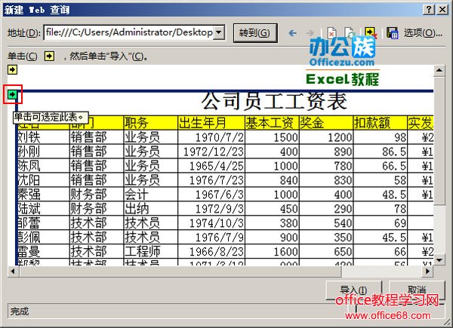Click the address field with file path
The image size is (453, 328).
click(129, 32)
